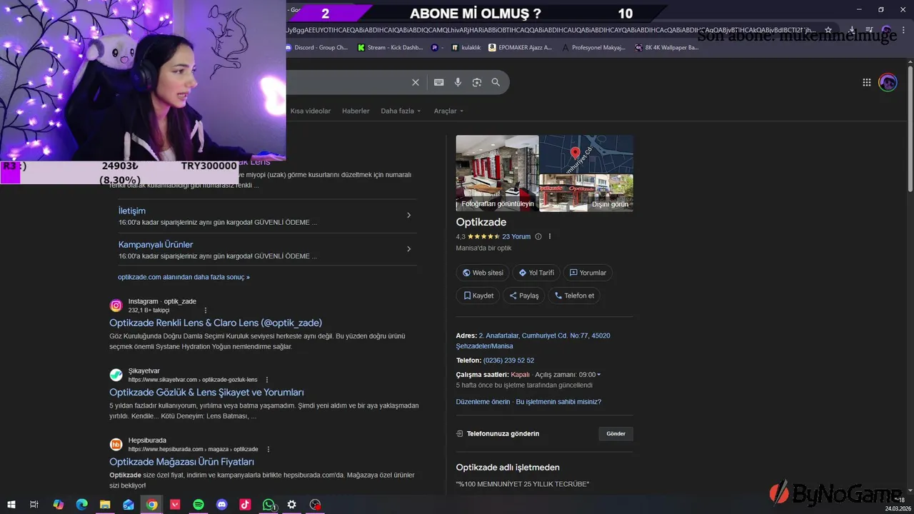This screenshot has width=914, height=514.
Task: Open the Optikzade map thumbnail
Action: click(x=586, y=154)
